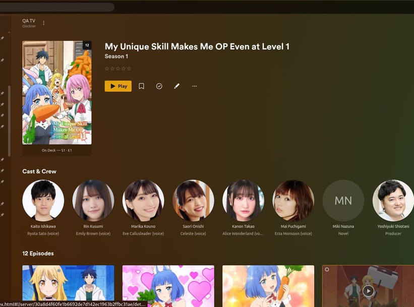Rate the season five stars
This screenshot has height=307, width=414.
click(x=129, y=69)
